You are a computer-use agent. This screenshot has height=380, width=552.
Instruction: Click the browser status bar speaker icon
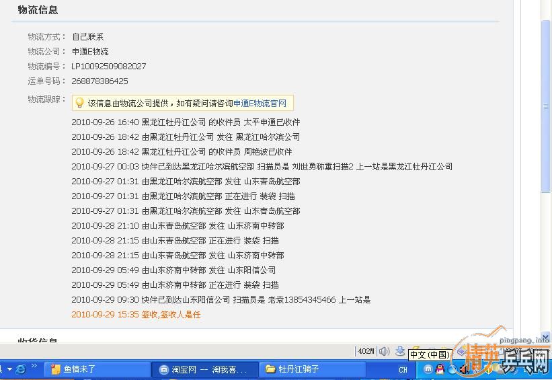tap(384, 351)
